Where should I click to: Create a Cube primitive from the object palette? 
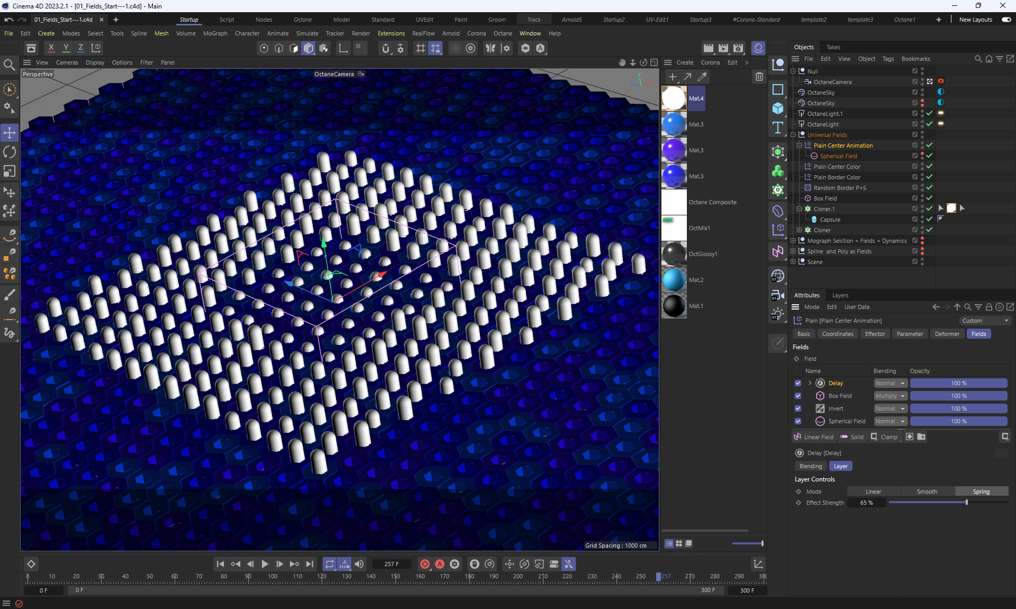pyautogui.click(x=777, y=108)
